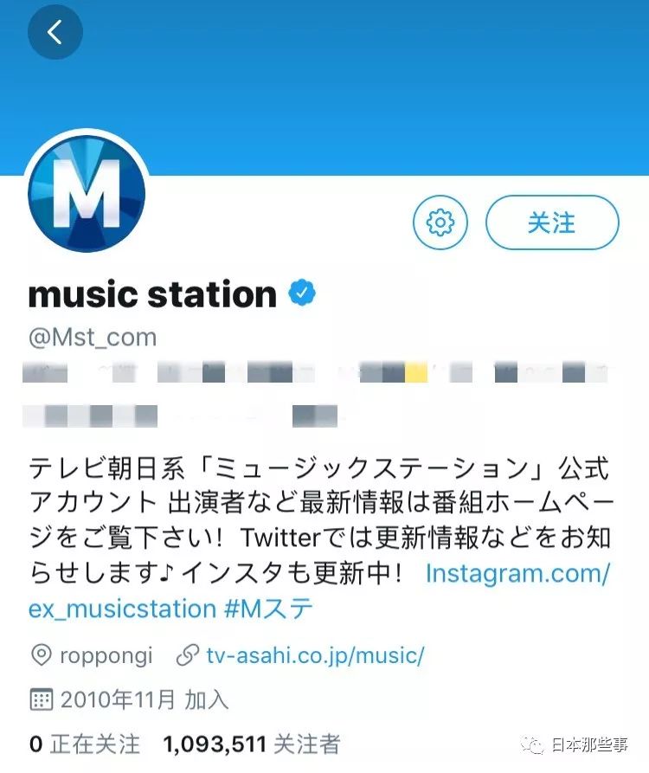Tap the roppongi location pin icon
Screen dimensions: 649x773
(41, 655)
